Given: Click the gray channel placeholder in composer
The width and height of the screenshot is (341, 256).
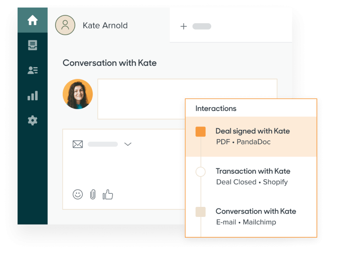Looking at the screenshot, I should pyautogui.click(x=103, y=144).
